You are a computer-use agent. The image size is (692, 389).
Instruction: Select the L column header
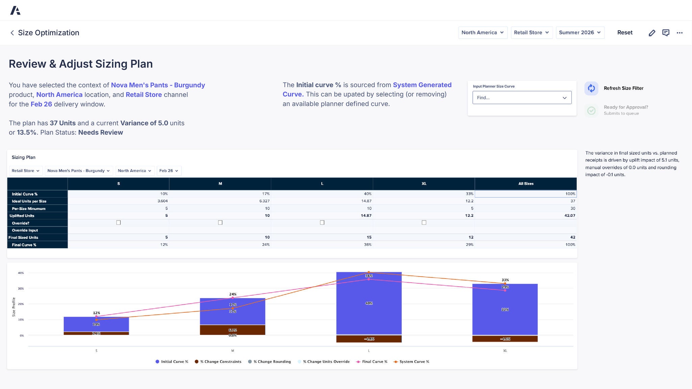[x=322, y=184]
